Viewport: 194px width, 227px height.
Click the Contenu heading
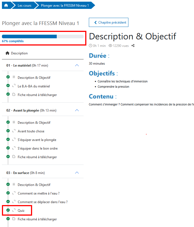pyautogui.click(x=103, y=96)
